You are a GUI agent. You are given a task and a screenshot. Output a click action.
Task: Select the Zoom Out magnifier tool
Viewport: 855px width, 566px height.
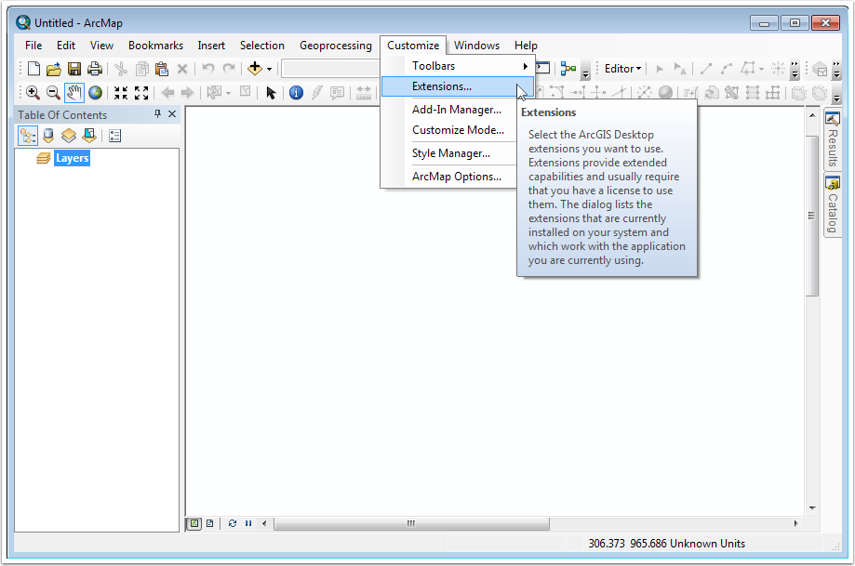53,93
